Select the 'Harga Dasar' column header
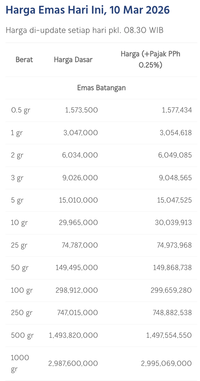 point(73,60)
